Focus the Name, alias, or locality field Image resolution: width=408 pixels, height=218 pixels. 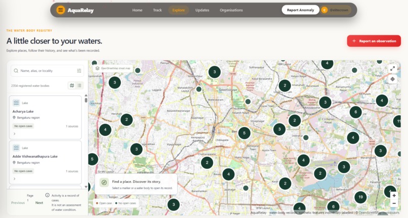tap(48, 71)
